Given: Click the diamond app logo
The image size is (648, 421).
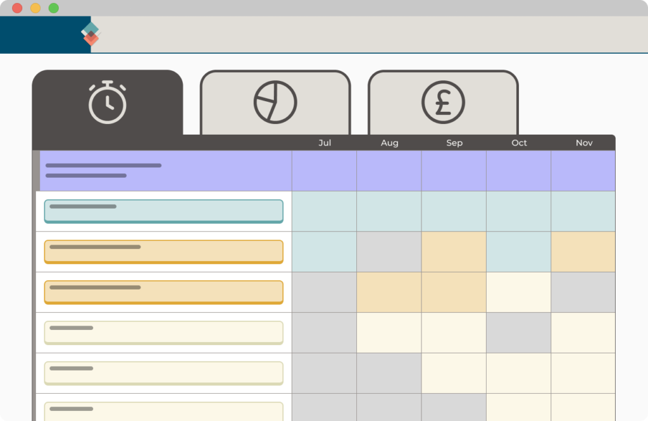Looking at the screenshot, I should point(91,34).
